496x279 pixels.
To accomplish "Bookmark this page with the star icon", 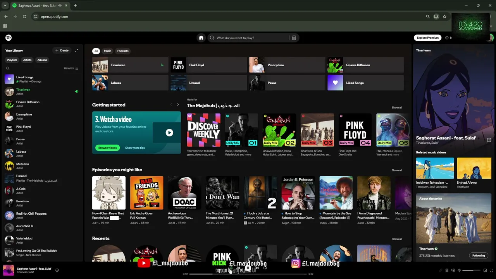I will point(444,17).
